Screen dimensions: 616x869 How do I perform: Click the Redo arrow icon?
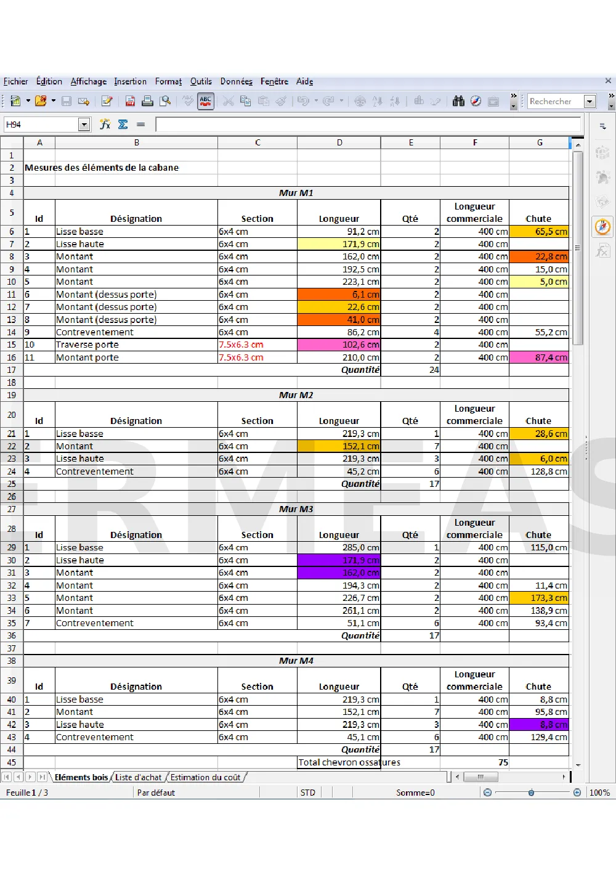point(328,101)
